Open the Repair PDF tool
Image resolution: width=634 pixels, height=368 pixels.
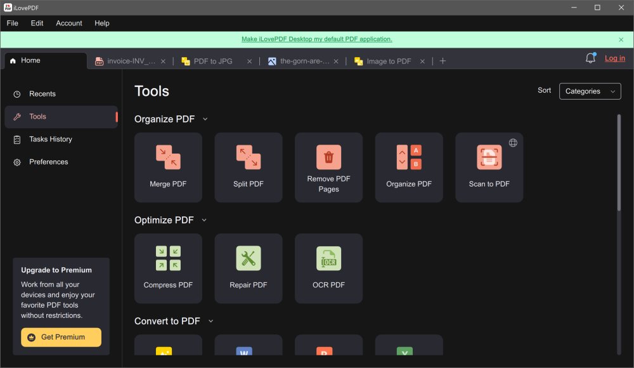point(249,268)
